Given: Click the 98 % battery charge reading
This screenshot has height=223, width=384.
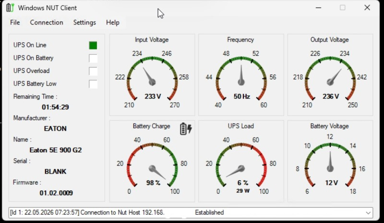Looking at the screenshot, I should point(153,183).
